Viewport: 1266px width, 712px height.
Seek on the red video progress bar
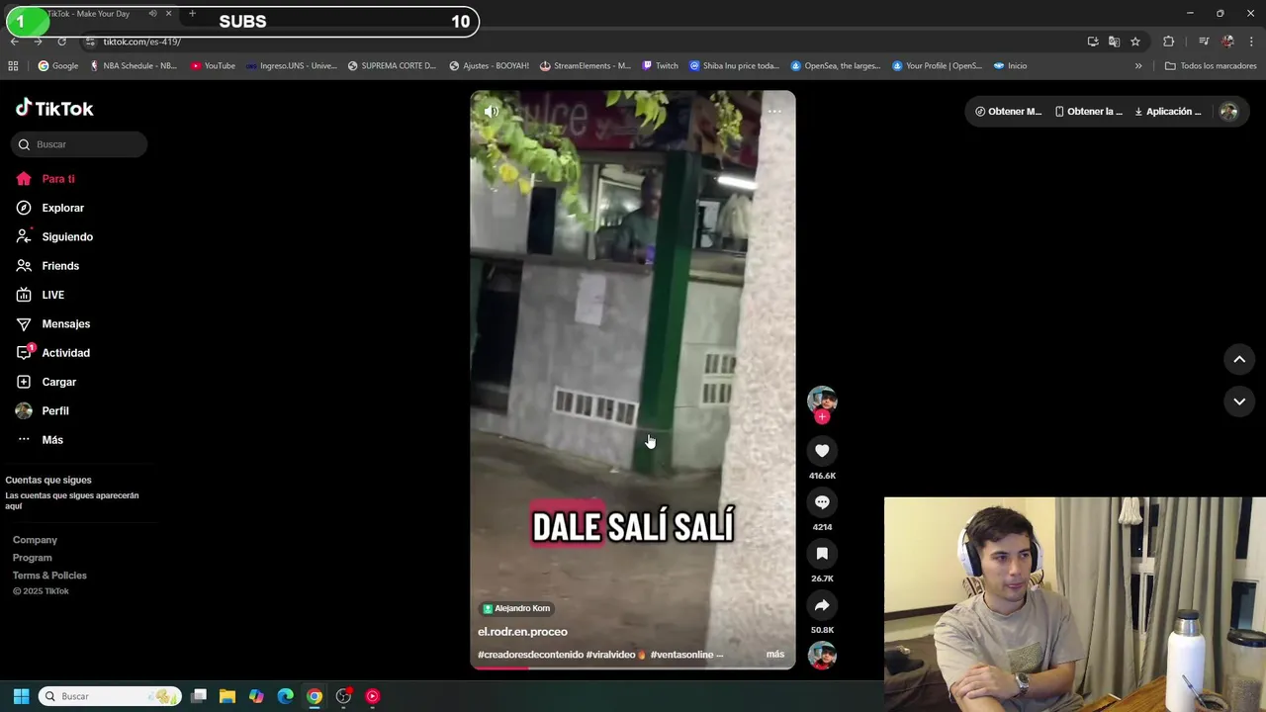pos(632,667)
